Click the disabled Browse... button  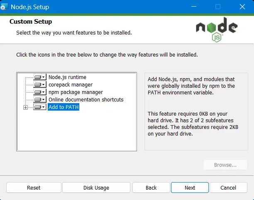point(225,165)
